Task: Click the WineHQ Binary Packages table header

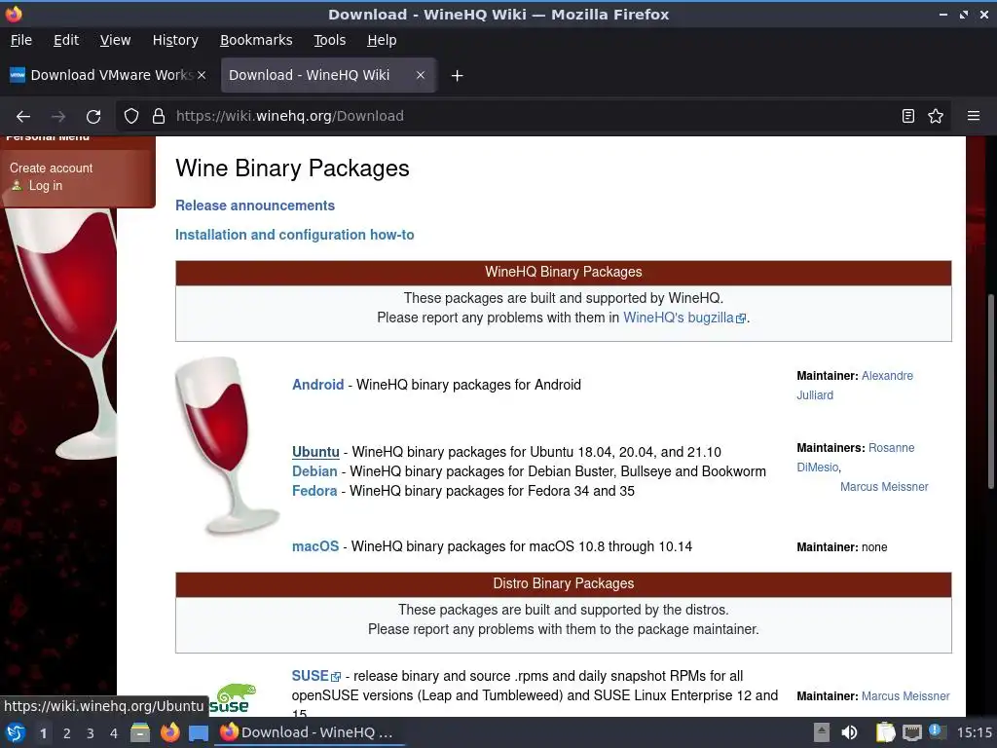Action: tap(564, 273)
